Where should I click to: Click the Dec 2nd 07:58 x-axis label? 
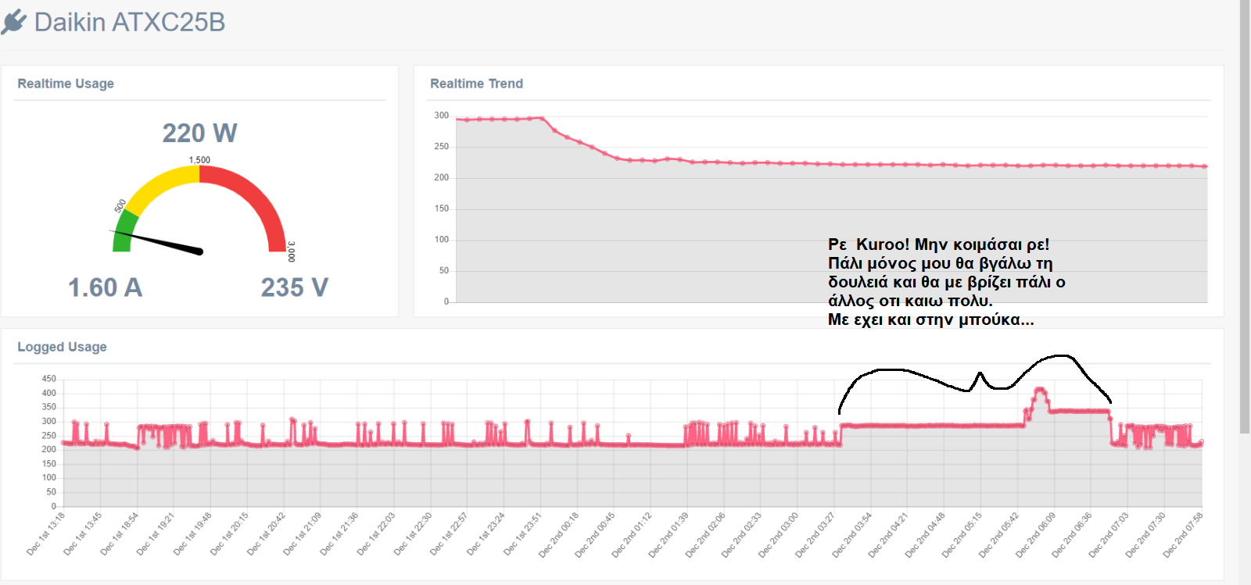click(x=1183, y=534)
